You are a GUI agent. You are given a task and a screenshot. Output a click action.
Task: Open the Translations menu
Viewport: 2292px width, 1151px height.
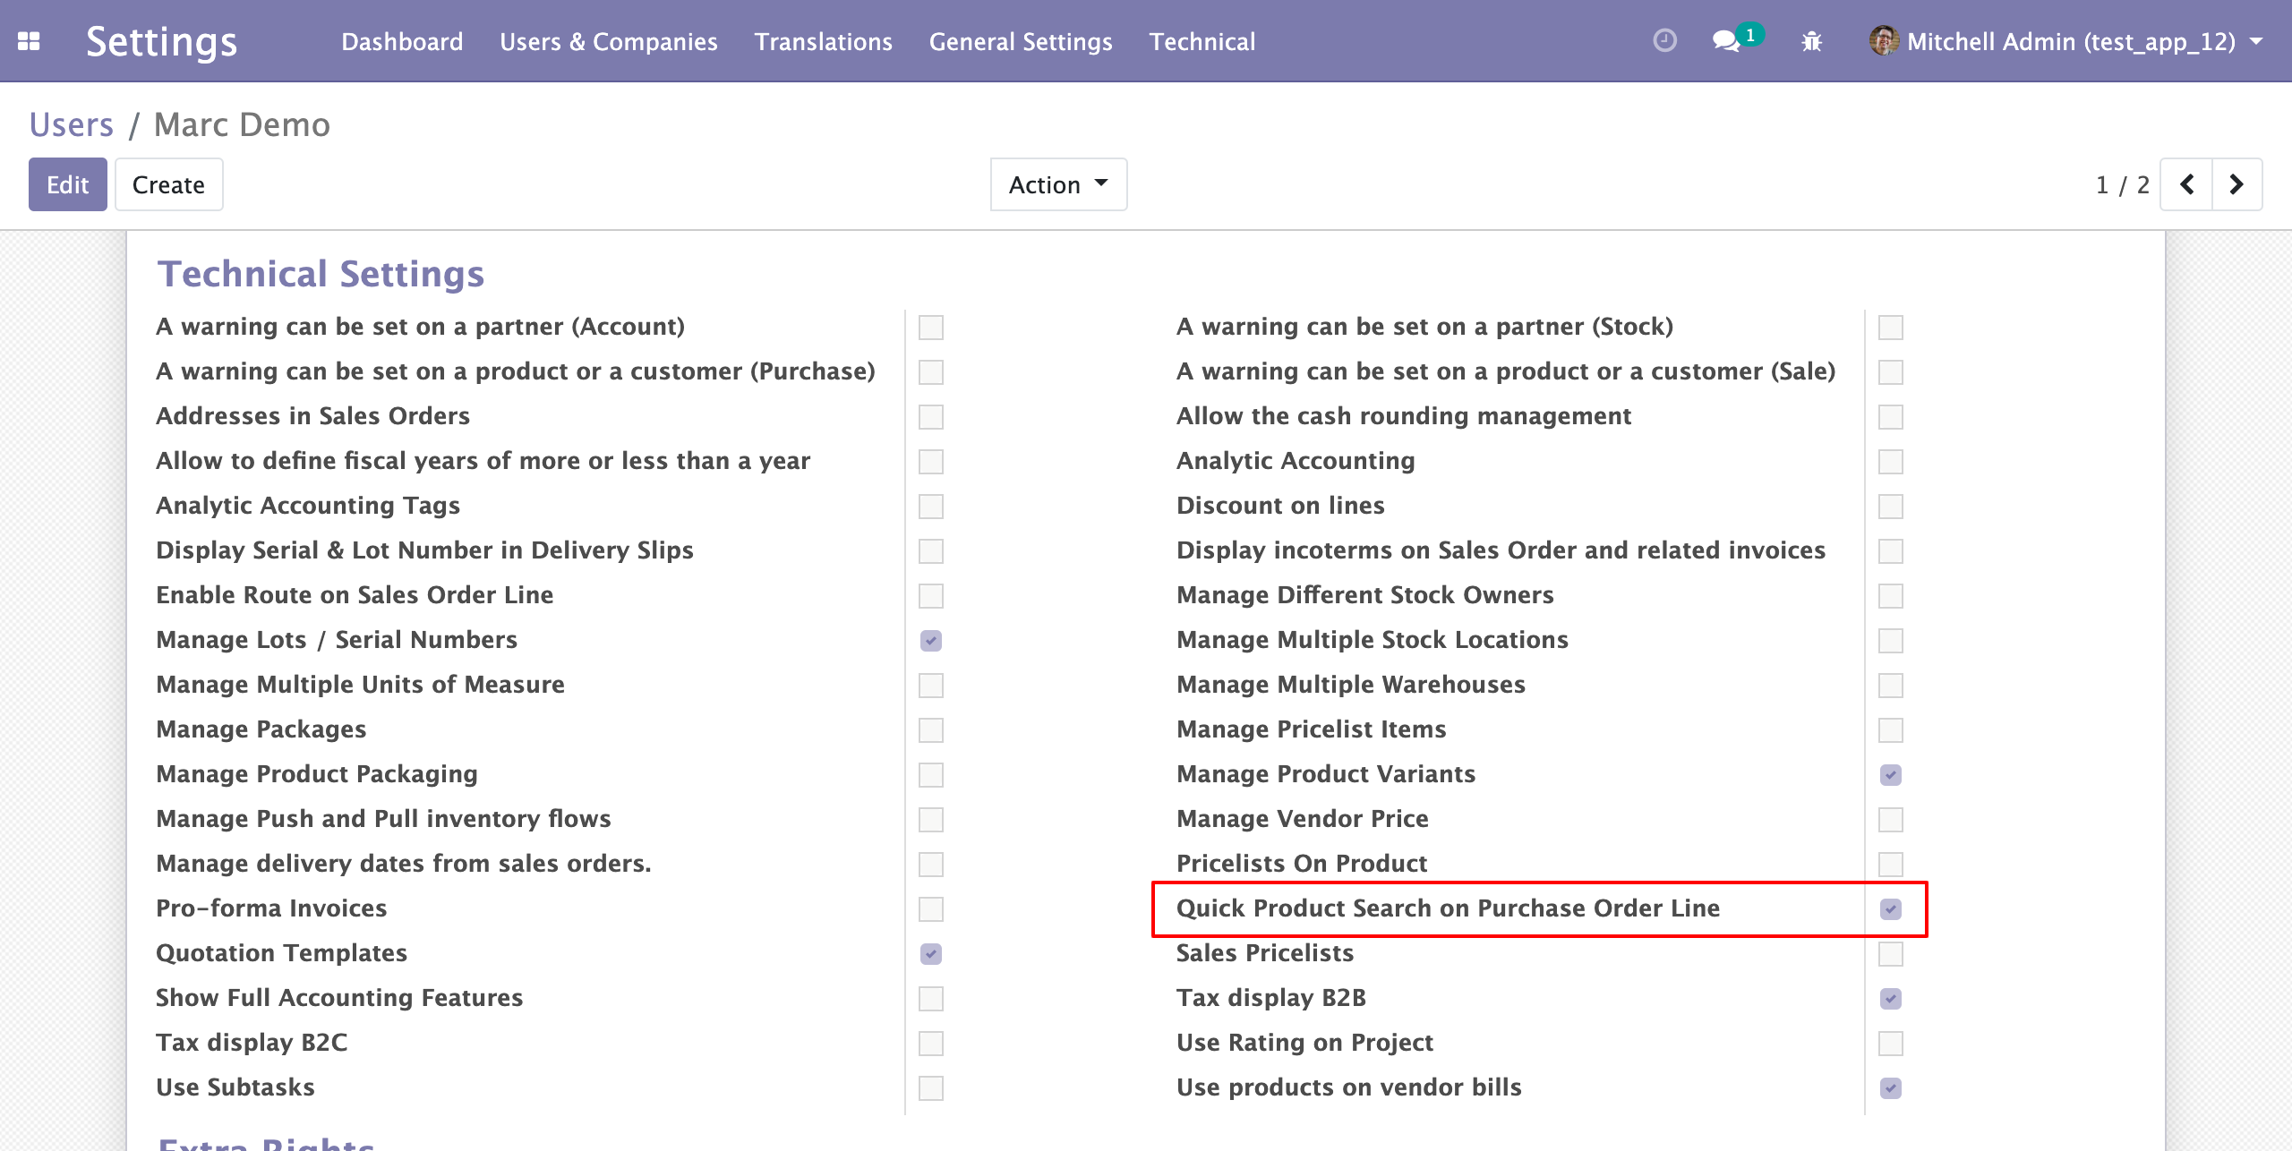[x=823, y=41]
